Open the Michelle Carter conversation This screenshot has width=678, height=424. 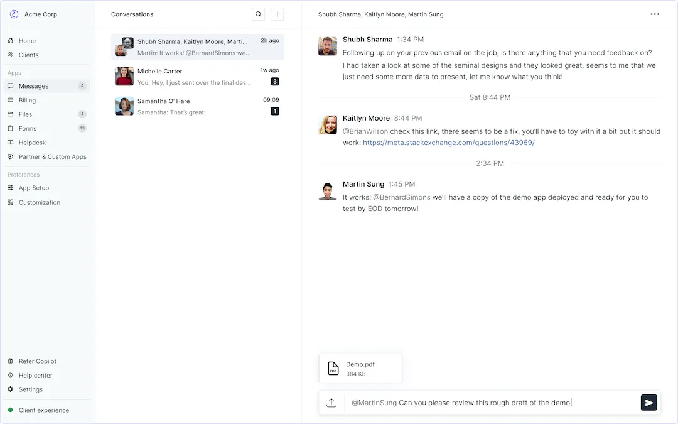coord(195,76)
